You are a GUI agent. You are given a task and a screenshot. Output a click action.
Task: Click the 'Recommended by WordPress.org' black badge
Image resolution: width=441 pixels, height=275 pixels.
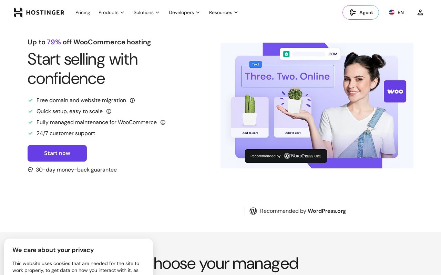pyautogui.click(x=286, y=156)
